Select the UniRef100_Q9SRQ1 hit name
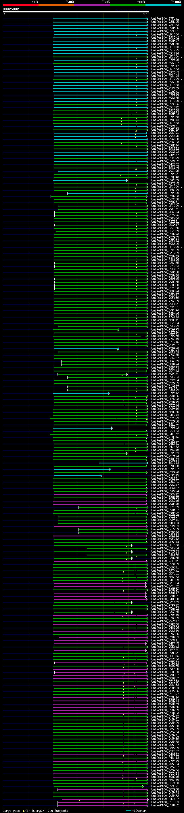This screenshot has height=813, width=184. pos(165,133)
